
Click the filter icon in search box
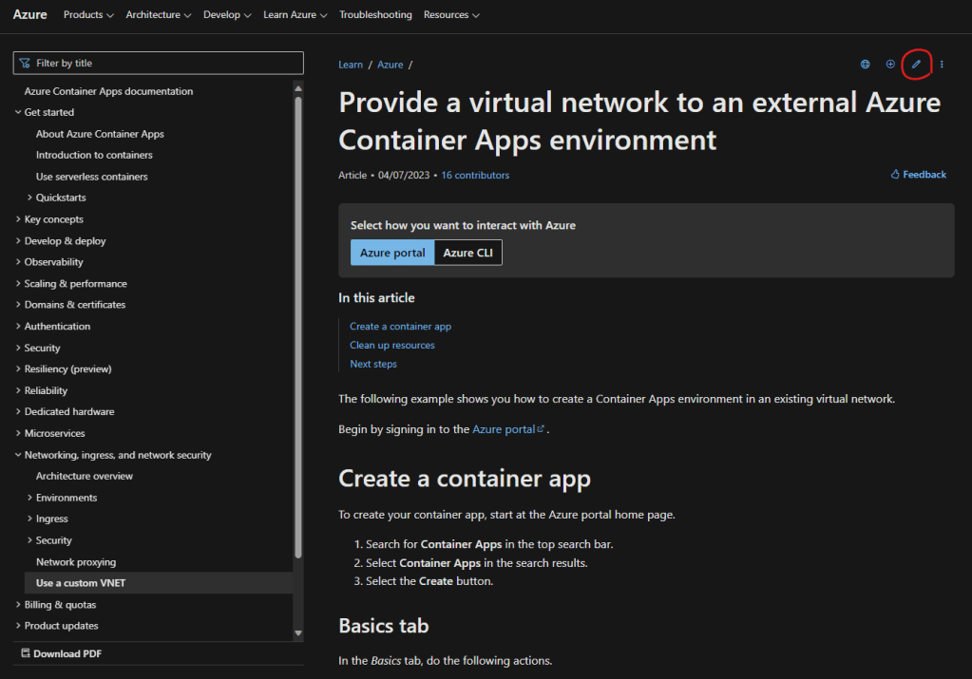tap(25, 64)
